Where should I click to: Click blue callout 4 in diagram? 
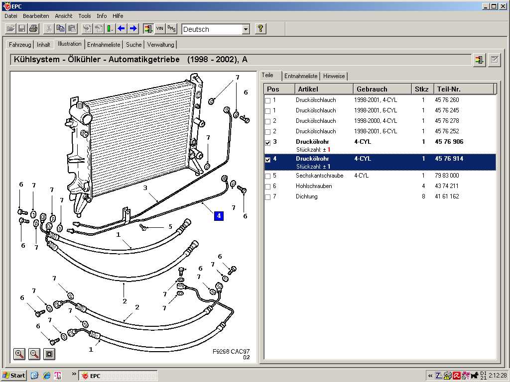click(219, 216)
